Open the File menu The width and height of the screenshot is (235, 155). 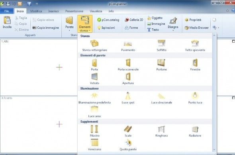[x=7, y=11]
